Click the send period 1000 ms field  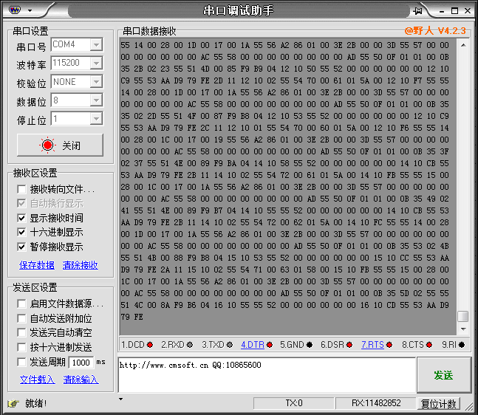(x=81, y=363)
